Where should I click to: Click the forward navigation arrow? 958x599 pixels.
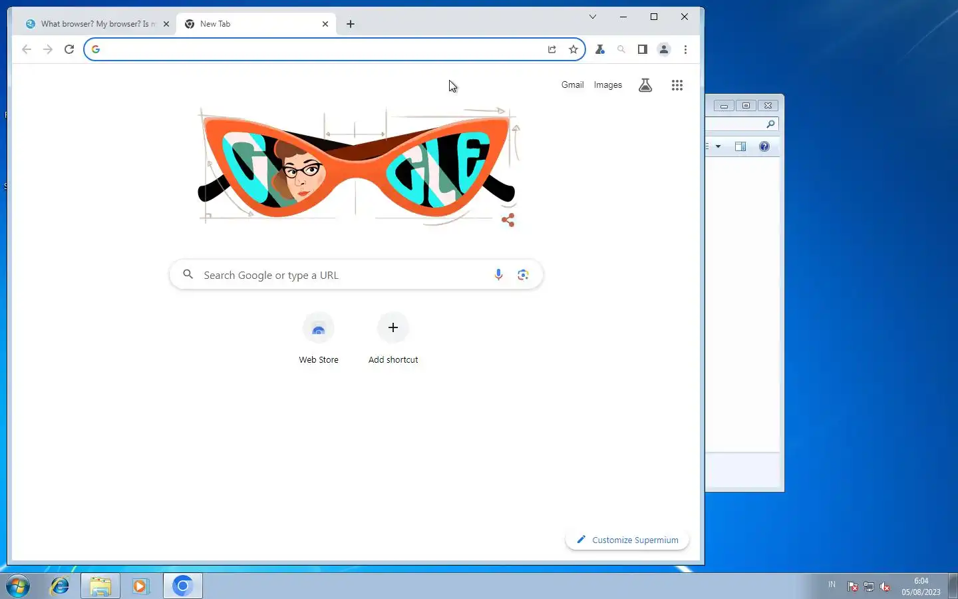click(48, 49)
